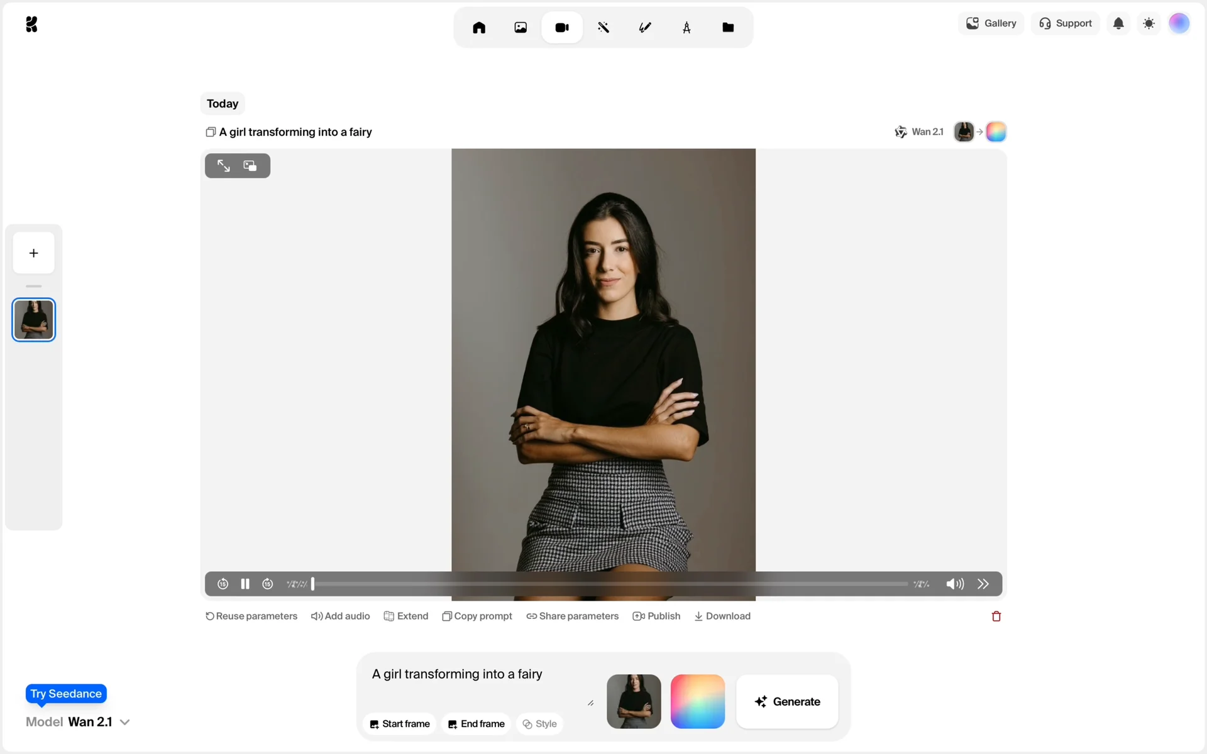Open picture-in-picture view icon
The height and width of the screenshot is (754, 1207).
click(x=250, y=166)
